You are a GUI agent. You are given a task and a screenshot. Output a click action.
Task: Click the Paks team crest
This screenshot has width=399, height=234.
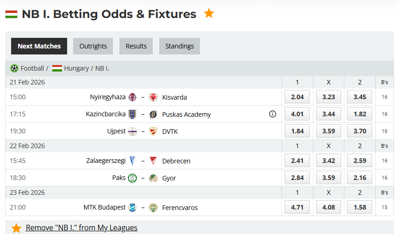click(x=132, y=178)
